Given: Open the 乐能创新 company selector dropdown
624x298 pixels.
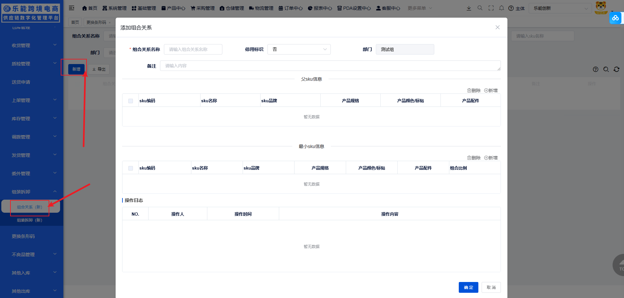Looking at the screenshot, I should click(x=560, y=8).
